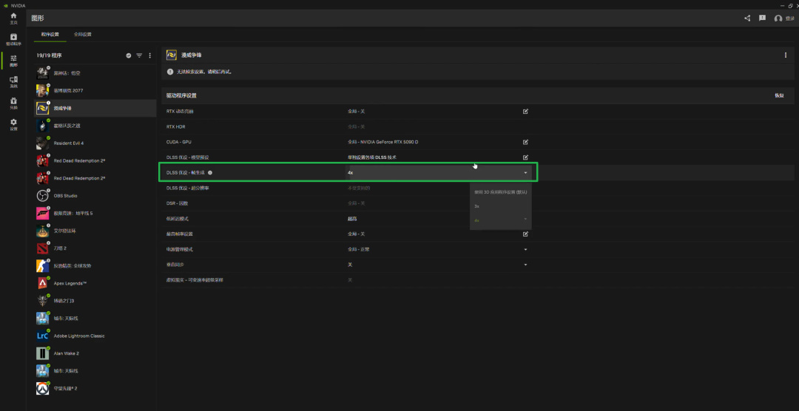Click the share icon in header
This screenshot has width=799, height=411.
(x=746, y=18)
